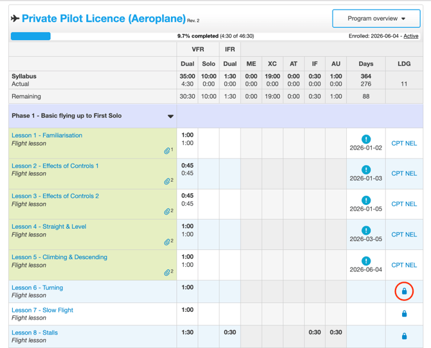Click CPT NEL in the Lesson 1 row

click(404, 143)
